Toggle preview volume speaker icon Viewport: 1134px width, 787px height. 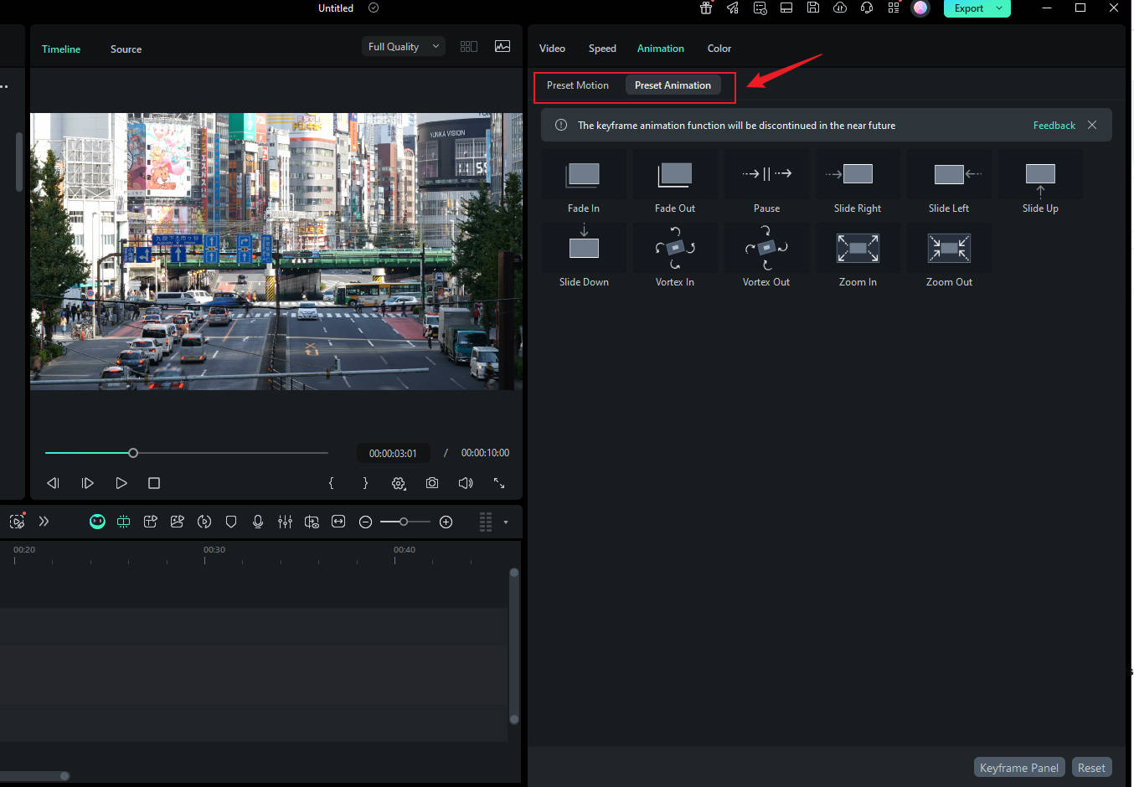click(466, 483)
